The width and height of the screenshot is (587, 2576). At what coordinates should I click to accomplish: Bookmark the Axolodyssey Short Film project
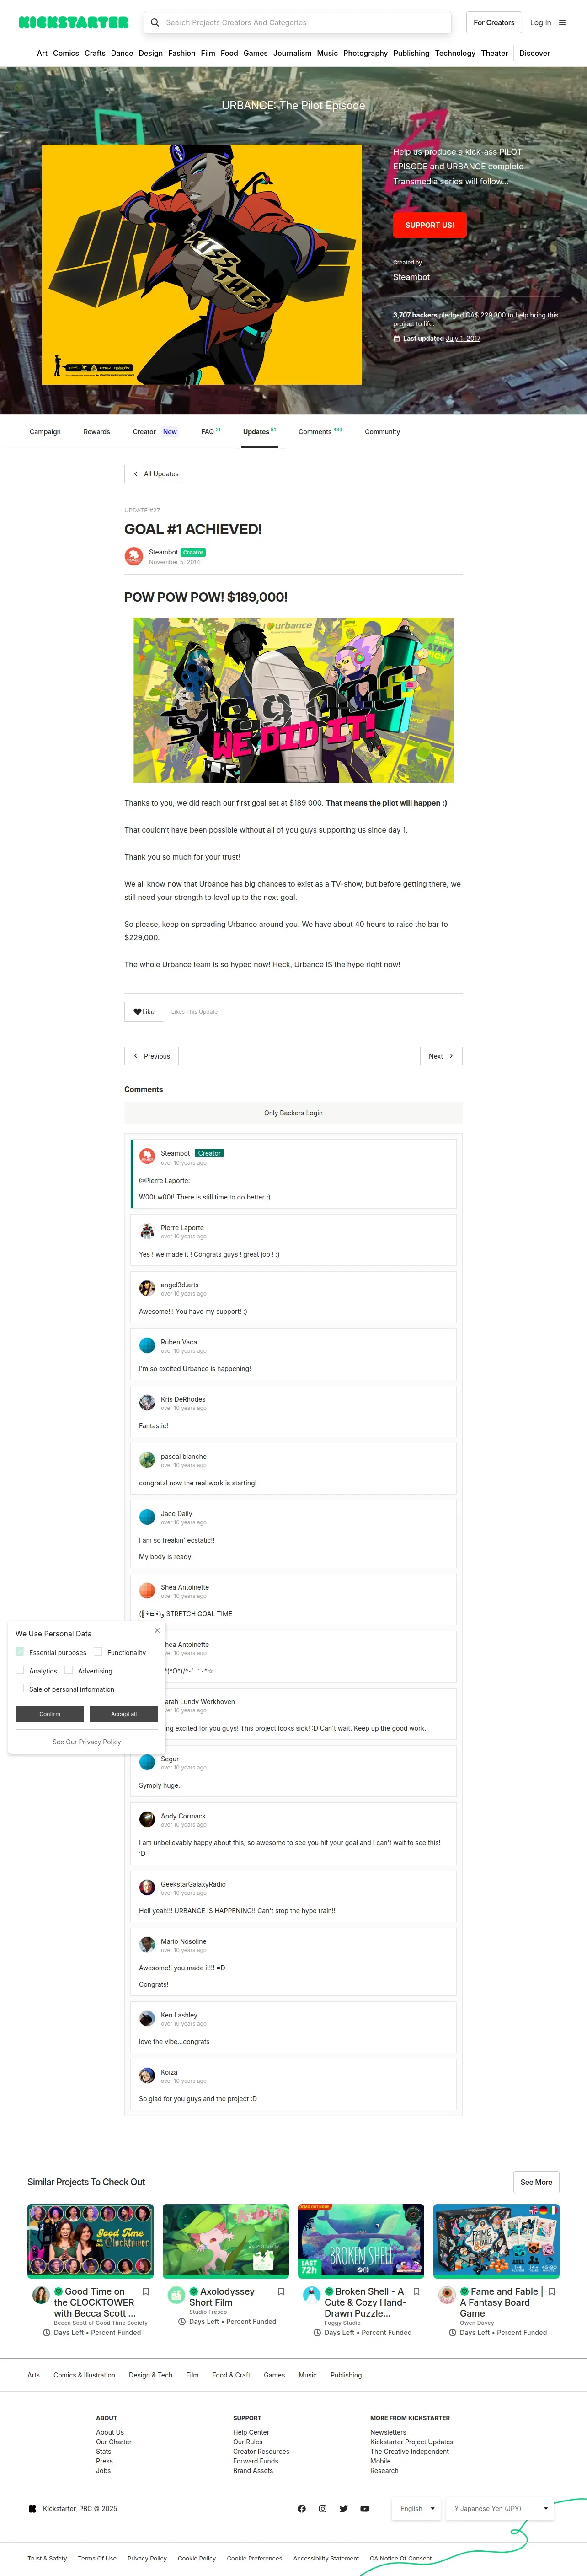[281, 2291]
